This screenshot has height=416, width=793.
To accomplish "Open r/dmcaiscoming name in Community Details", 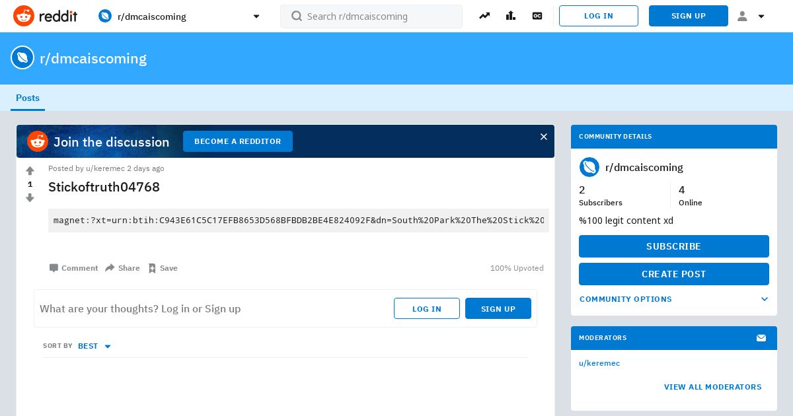I will (x=644, y=167).
